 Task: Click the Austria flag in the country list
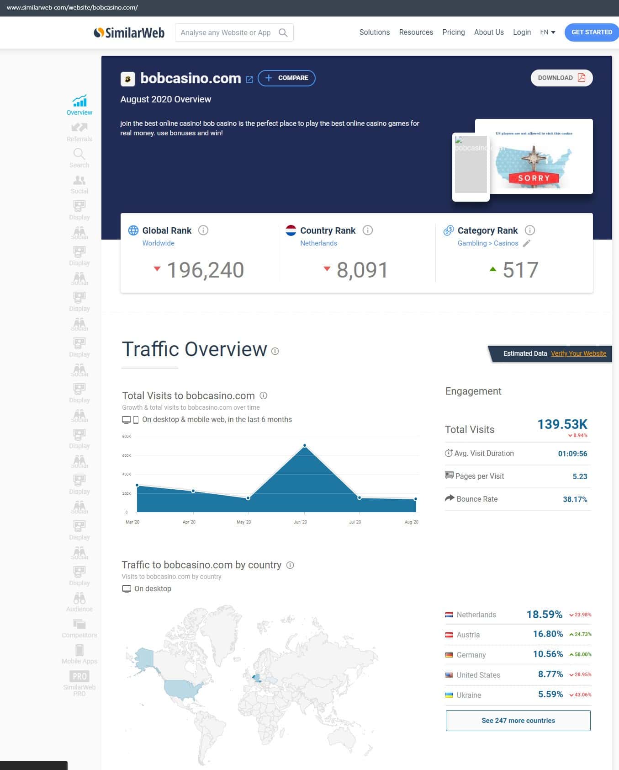click(449, 635)
